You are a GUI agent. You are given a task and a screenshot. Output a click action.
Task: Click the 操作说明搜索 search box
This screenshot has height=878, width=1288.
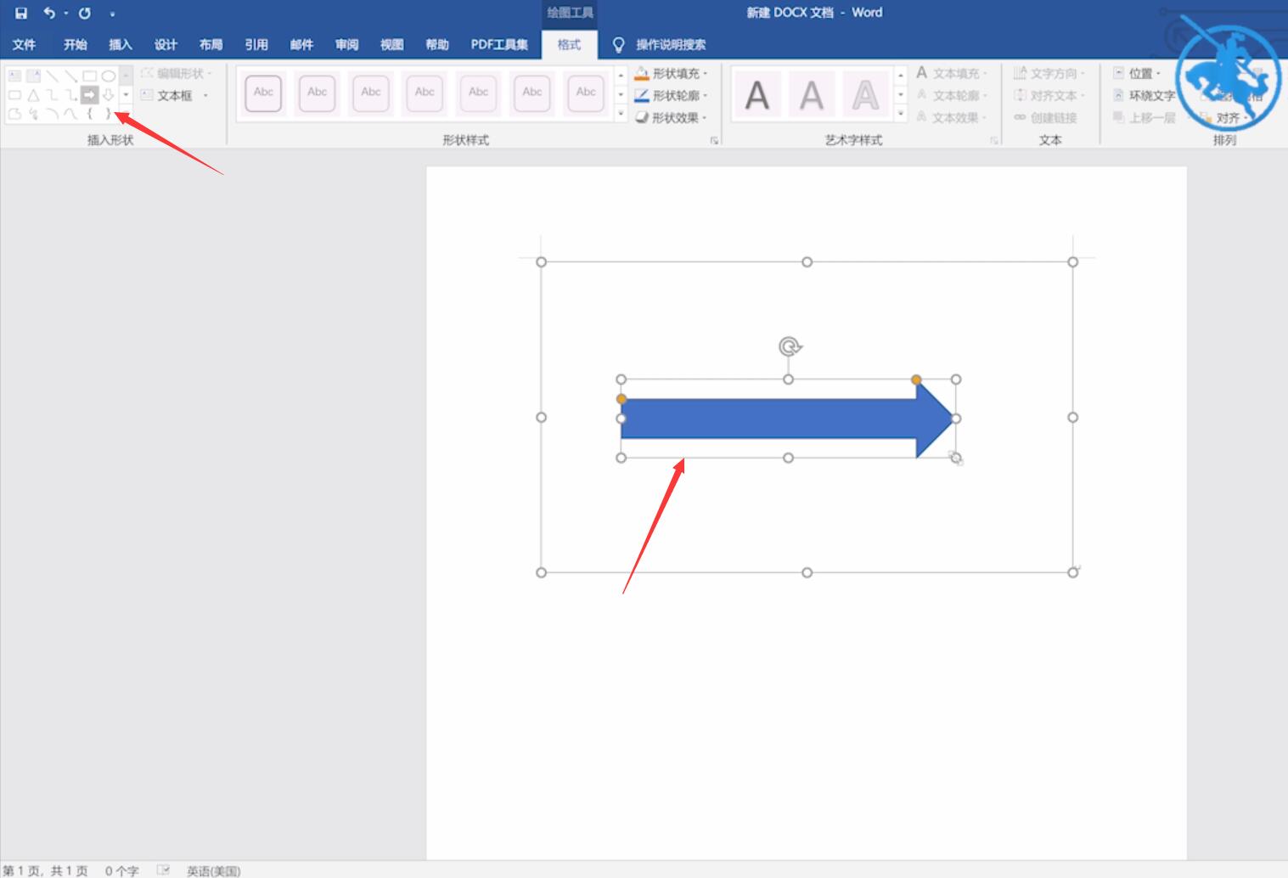pos(671,44)
